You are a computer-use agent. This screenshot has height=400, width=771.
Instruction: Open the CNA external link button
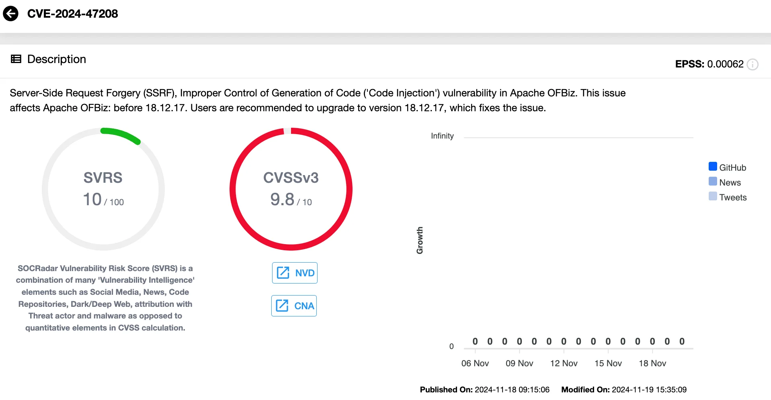point(294,306)
